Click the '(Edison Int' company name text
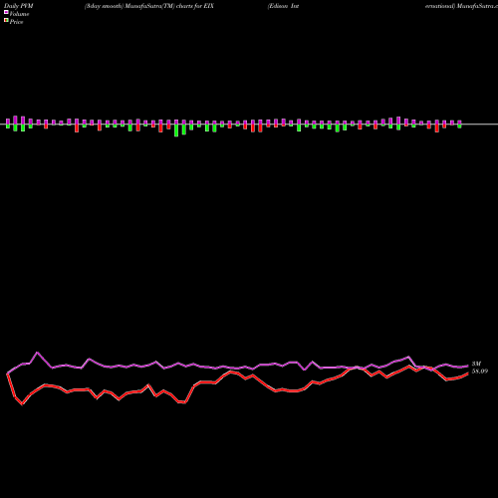Viewport: 498px width, 498px height. tap(283, 6)
